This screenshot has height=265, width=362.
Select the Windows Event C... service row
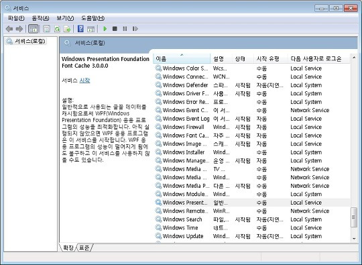click(252, 110)
